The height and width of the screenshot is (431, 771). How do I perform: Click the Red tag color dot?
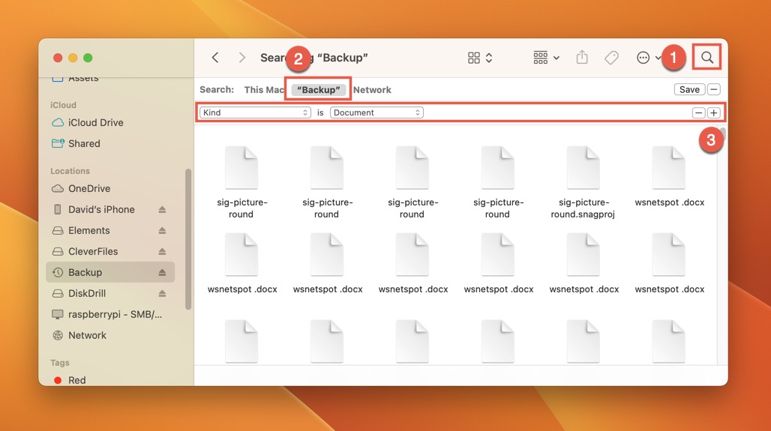58,380
